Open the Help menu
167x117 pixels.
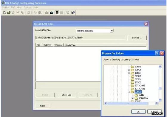(35, 7)
